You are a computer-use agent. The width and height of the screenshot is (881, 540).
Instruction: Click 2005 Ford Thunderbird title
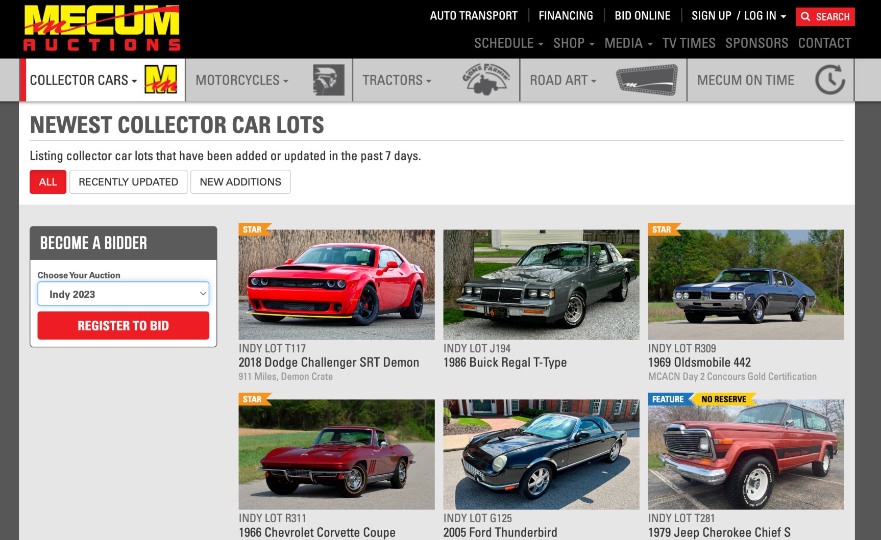pyautogui.click(x=500, y=532)
